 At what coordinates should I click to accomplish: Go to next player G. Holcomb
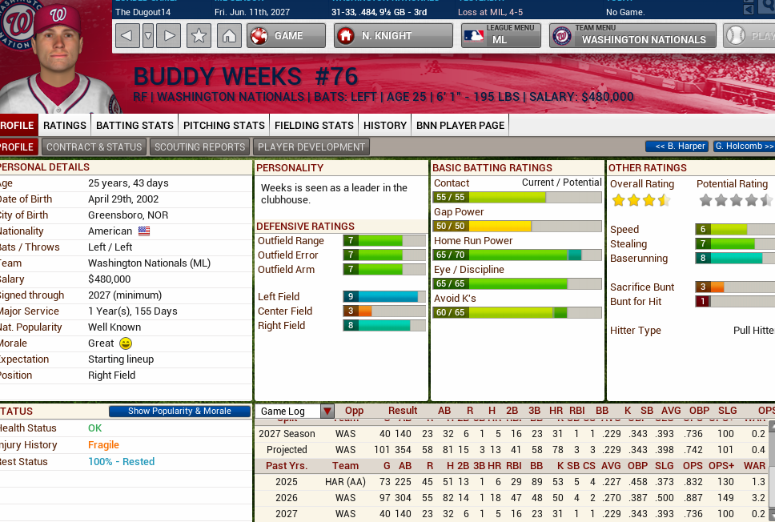pyautogui.click(x=744, y=147)
